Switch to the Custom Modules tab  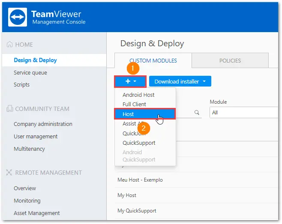click(153, 60)
